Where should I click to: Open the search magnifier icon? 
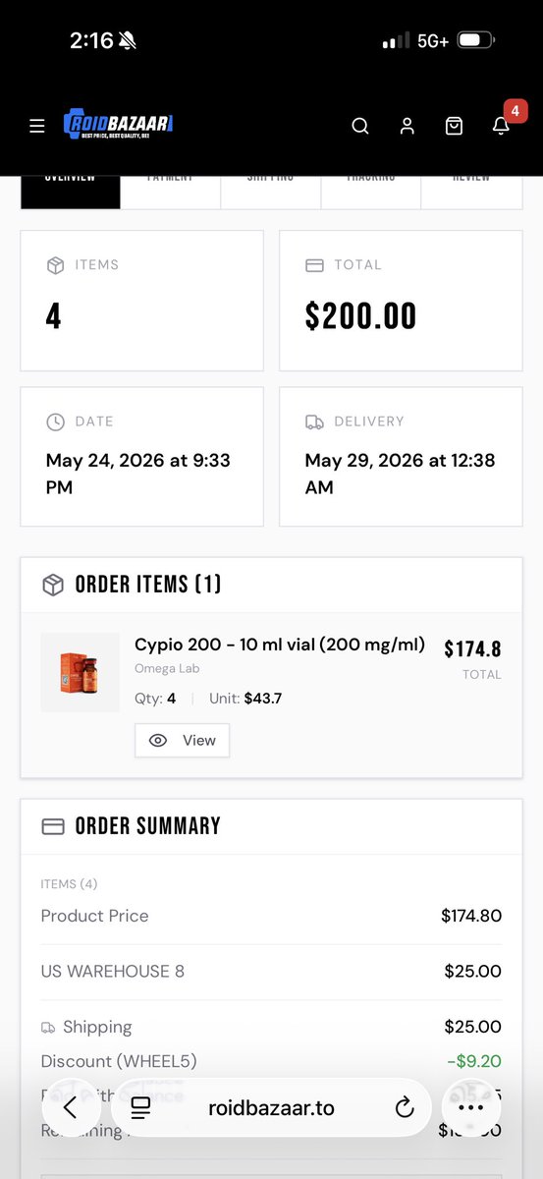[x=360, y=126]
